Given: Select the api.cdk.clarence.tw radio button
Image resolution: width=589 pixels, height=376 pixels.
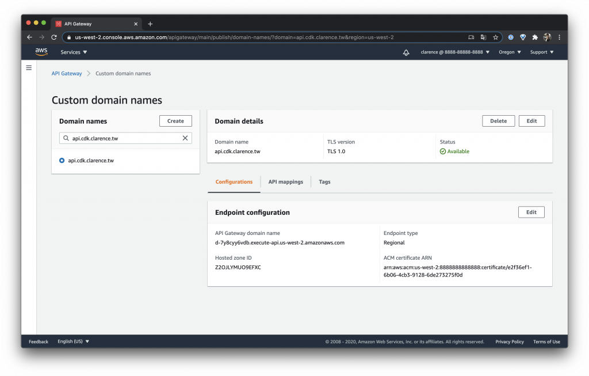Looking at the screenshot, I should click(x=62, y=160).
